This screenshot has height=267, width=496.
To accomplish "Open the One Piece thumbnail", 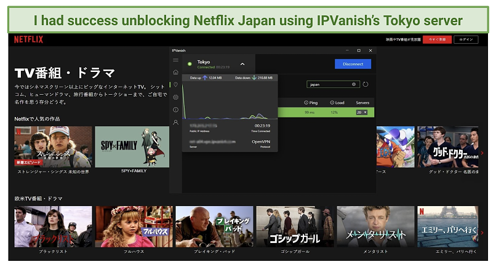I will point(396,147).
